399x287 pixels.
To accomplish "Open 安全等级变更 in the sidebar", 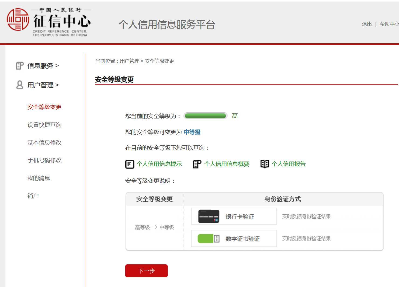I will coord(44,107).
